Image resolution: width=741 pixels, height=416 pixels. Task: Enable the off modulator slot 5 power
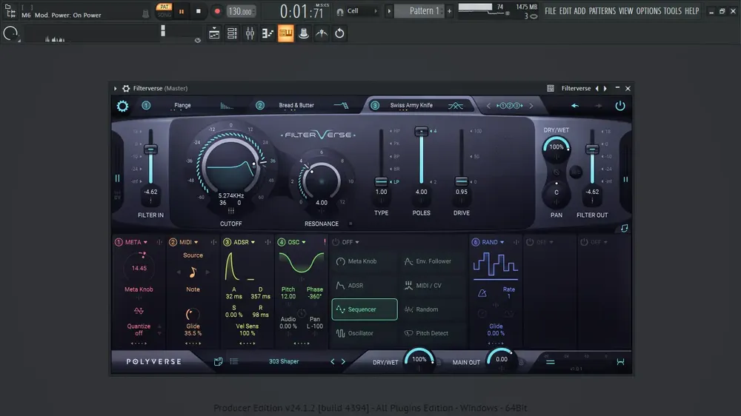[x=336, y=242]
